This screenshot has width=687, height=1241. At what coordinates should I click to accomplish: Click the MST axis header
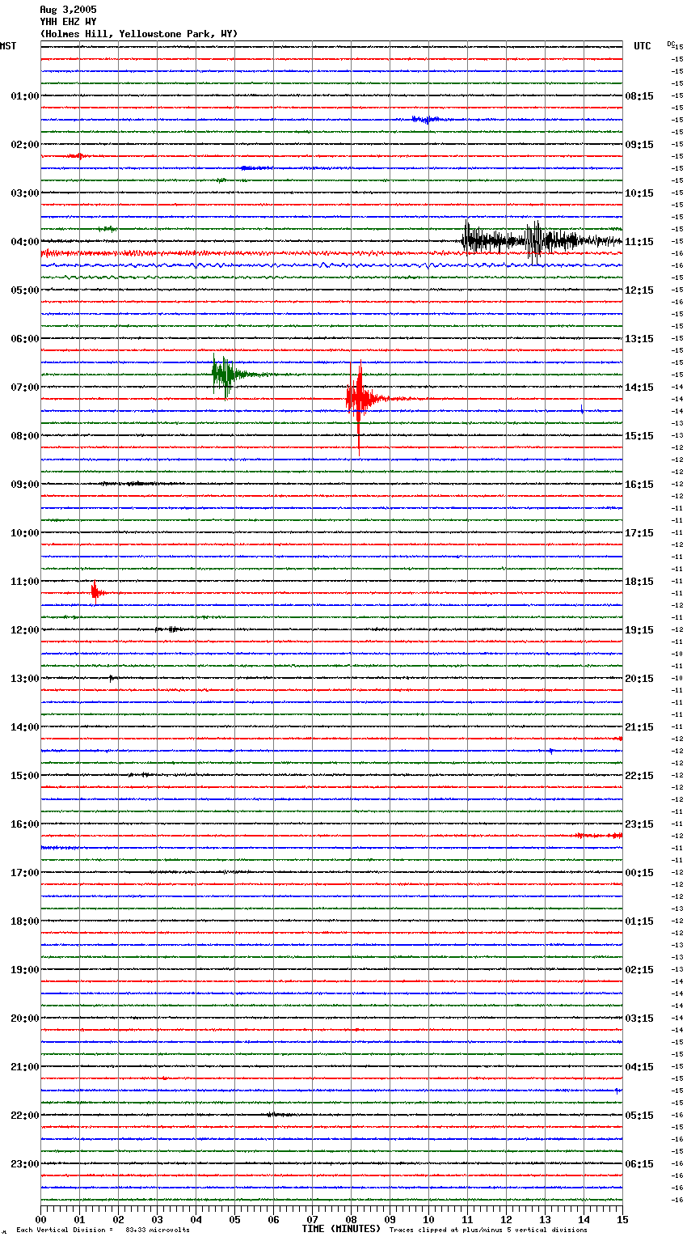8,46
